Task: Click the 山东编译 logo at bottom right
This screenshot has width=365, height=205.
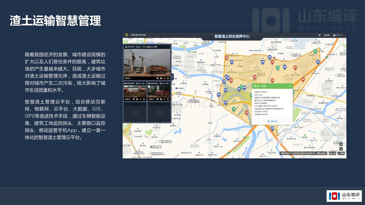Action: 344,196
